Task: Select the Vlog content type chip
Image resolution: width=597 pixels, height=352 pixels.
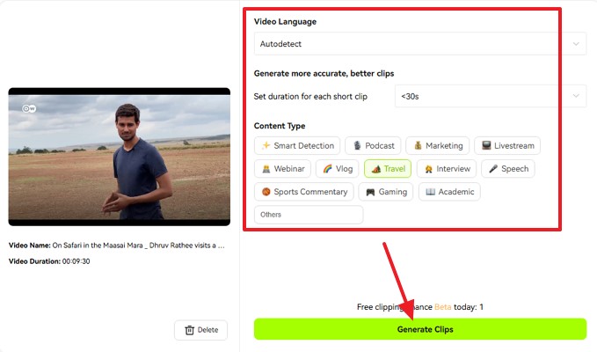Action: pos(338,169)
